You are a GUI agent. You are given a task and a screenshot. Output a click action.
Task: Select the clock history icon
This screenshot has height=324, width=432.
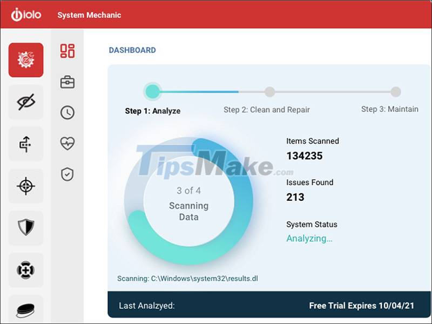[67, 112]
